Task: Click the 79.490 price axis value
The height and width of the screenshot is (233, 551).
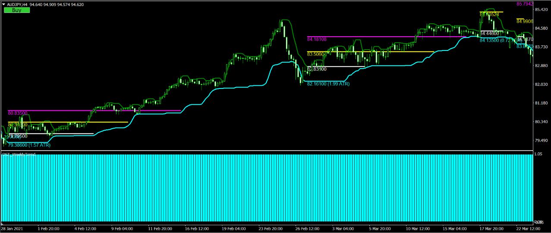Action: pyautogui.click(x=542, y=141)
